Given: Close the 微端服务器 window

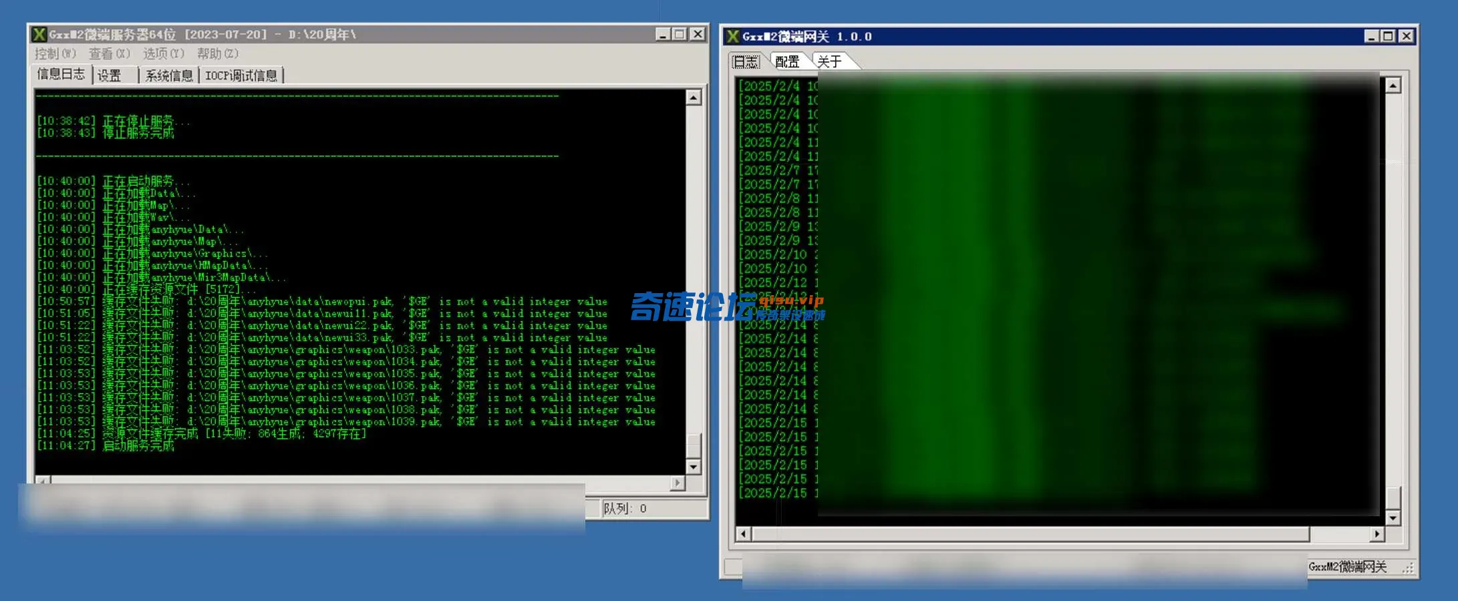Looking at the screenshot, I should click(x=698, y=34).
